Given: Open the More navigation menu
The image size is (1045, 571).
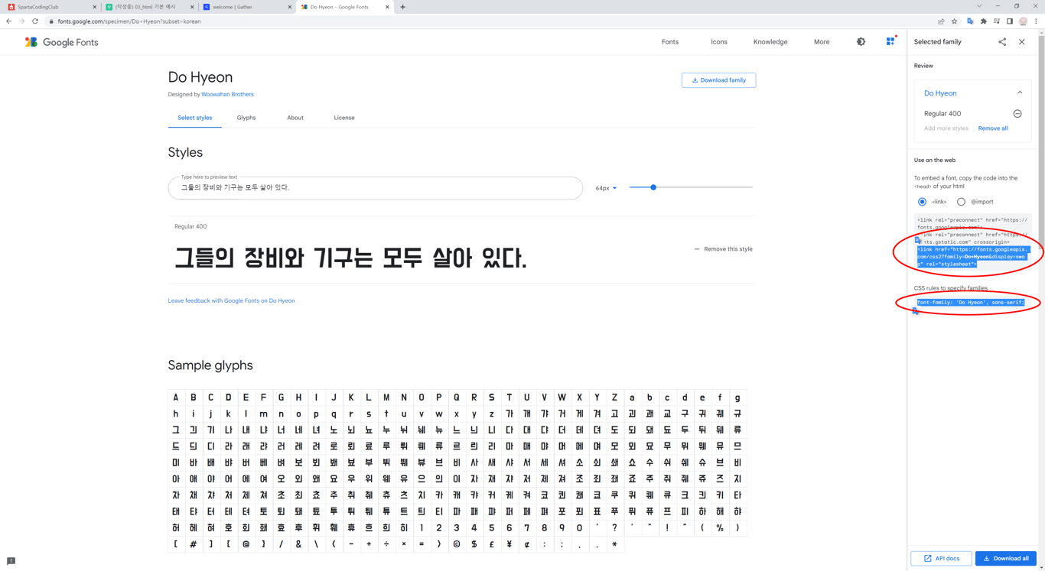Looking at the screenshot, I should 822,42.
